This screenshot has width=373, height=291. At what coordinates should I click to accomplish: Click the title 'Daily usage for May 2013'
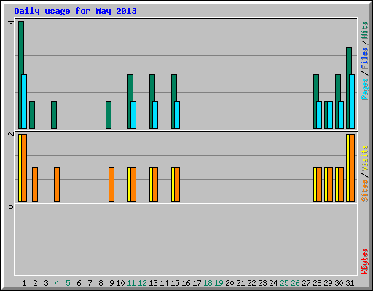[x=75, y=11]
